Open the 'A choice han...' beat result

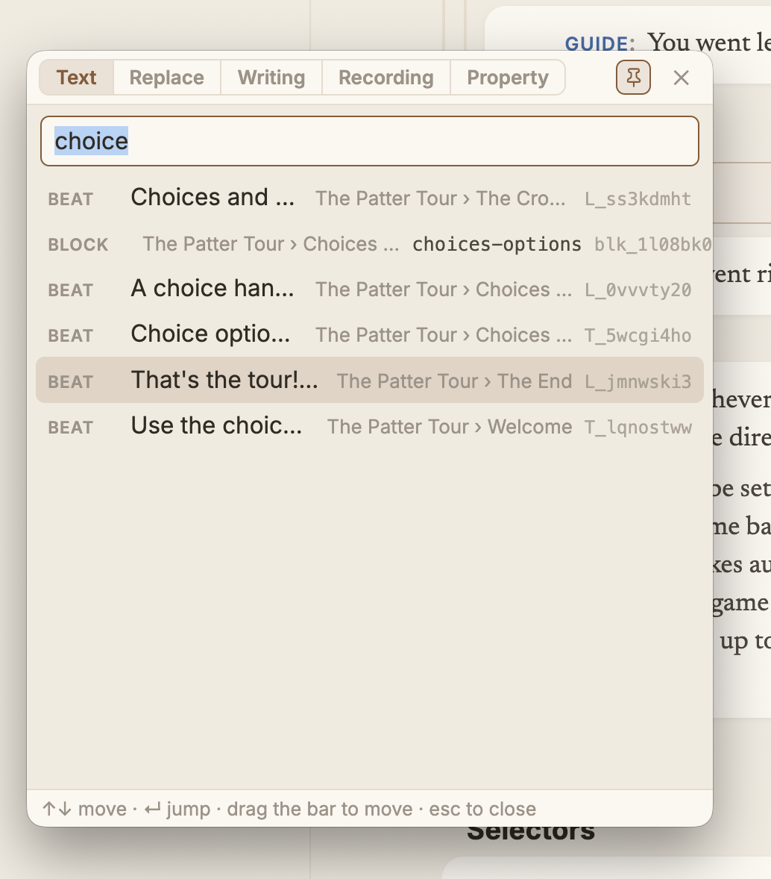pyautogui.click(x=370, y=290)
